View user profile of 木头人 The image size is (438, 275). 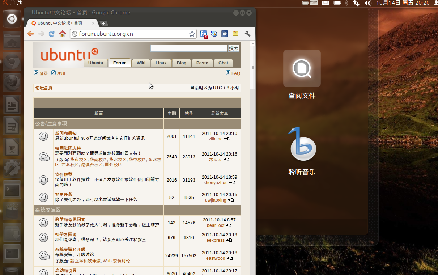[x=216, y=160]
